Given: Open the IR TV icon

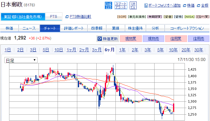Looking at the screenshot, I should pos(133,5).
